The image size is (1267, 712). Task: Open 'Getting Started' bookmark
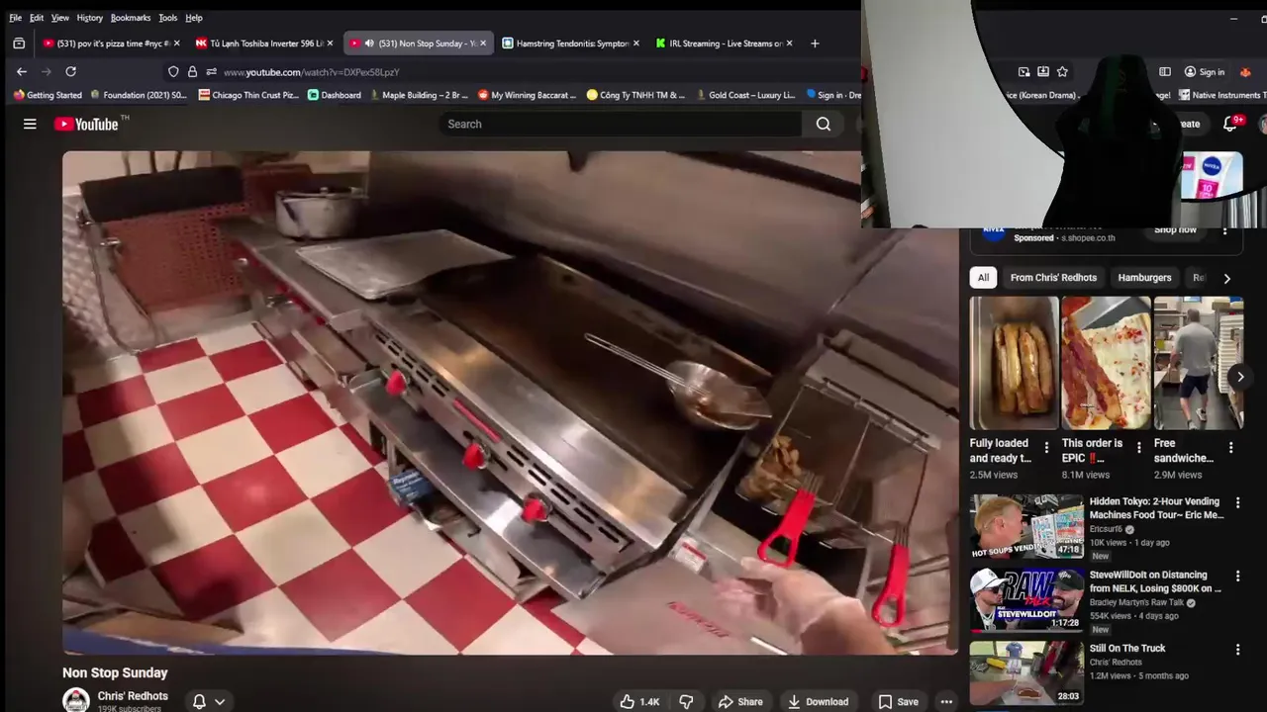point(48,95)
